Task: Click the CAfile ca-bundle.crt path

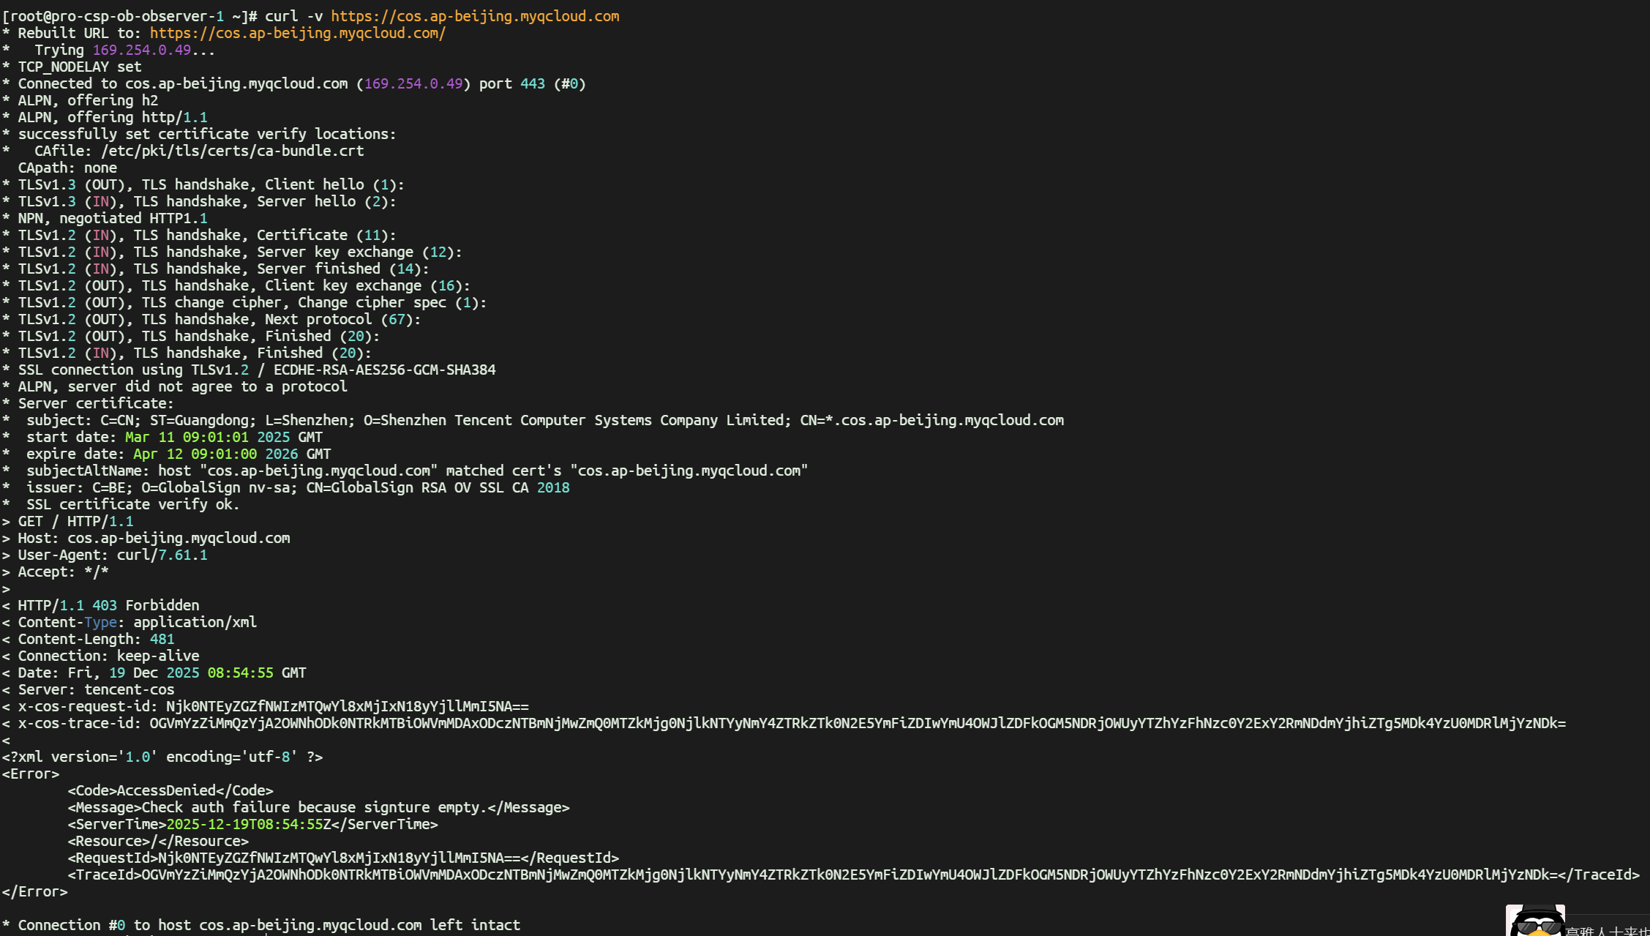Action: coord(232,151)
